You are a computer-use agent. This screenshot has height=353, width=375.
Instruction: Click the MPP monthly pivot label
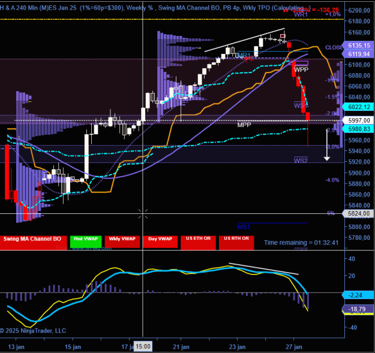click(x=244, y=125)
